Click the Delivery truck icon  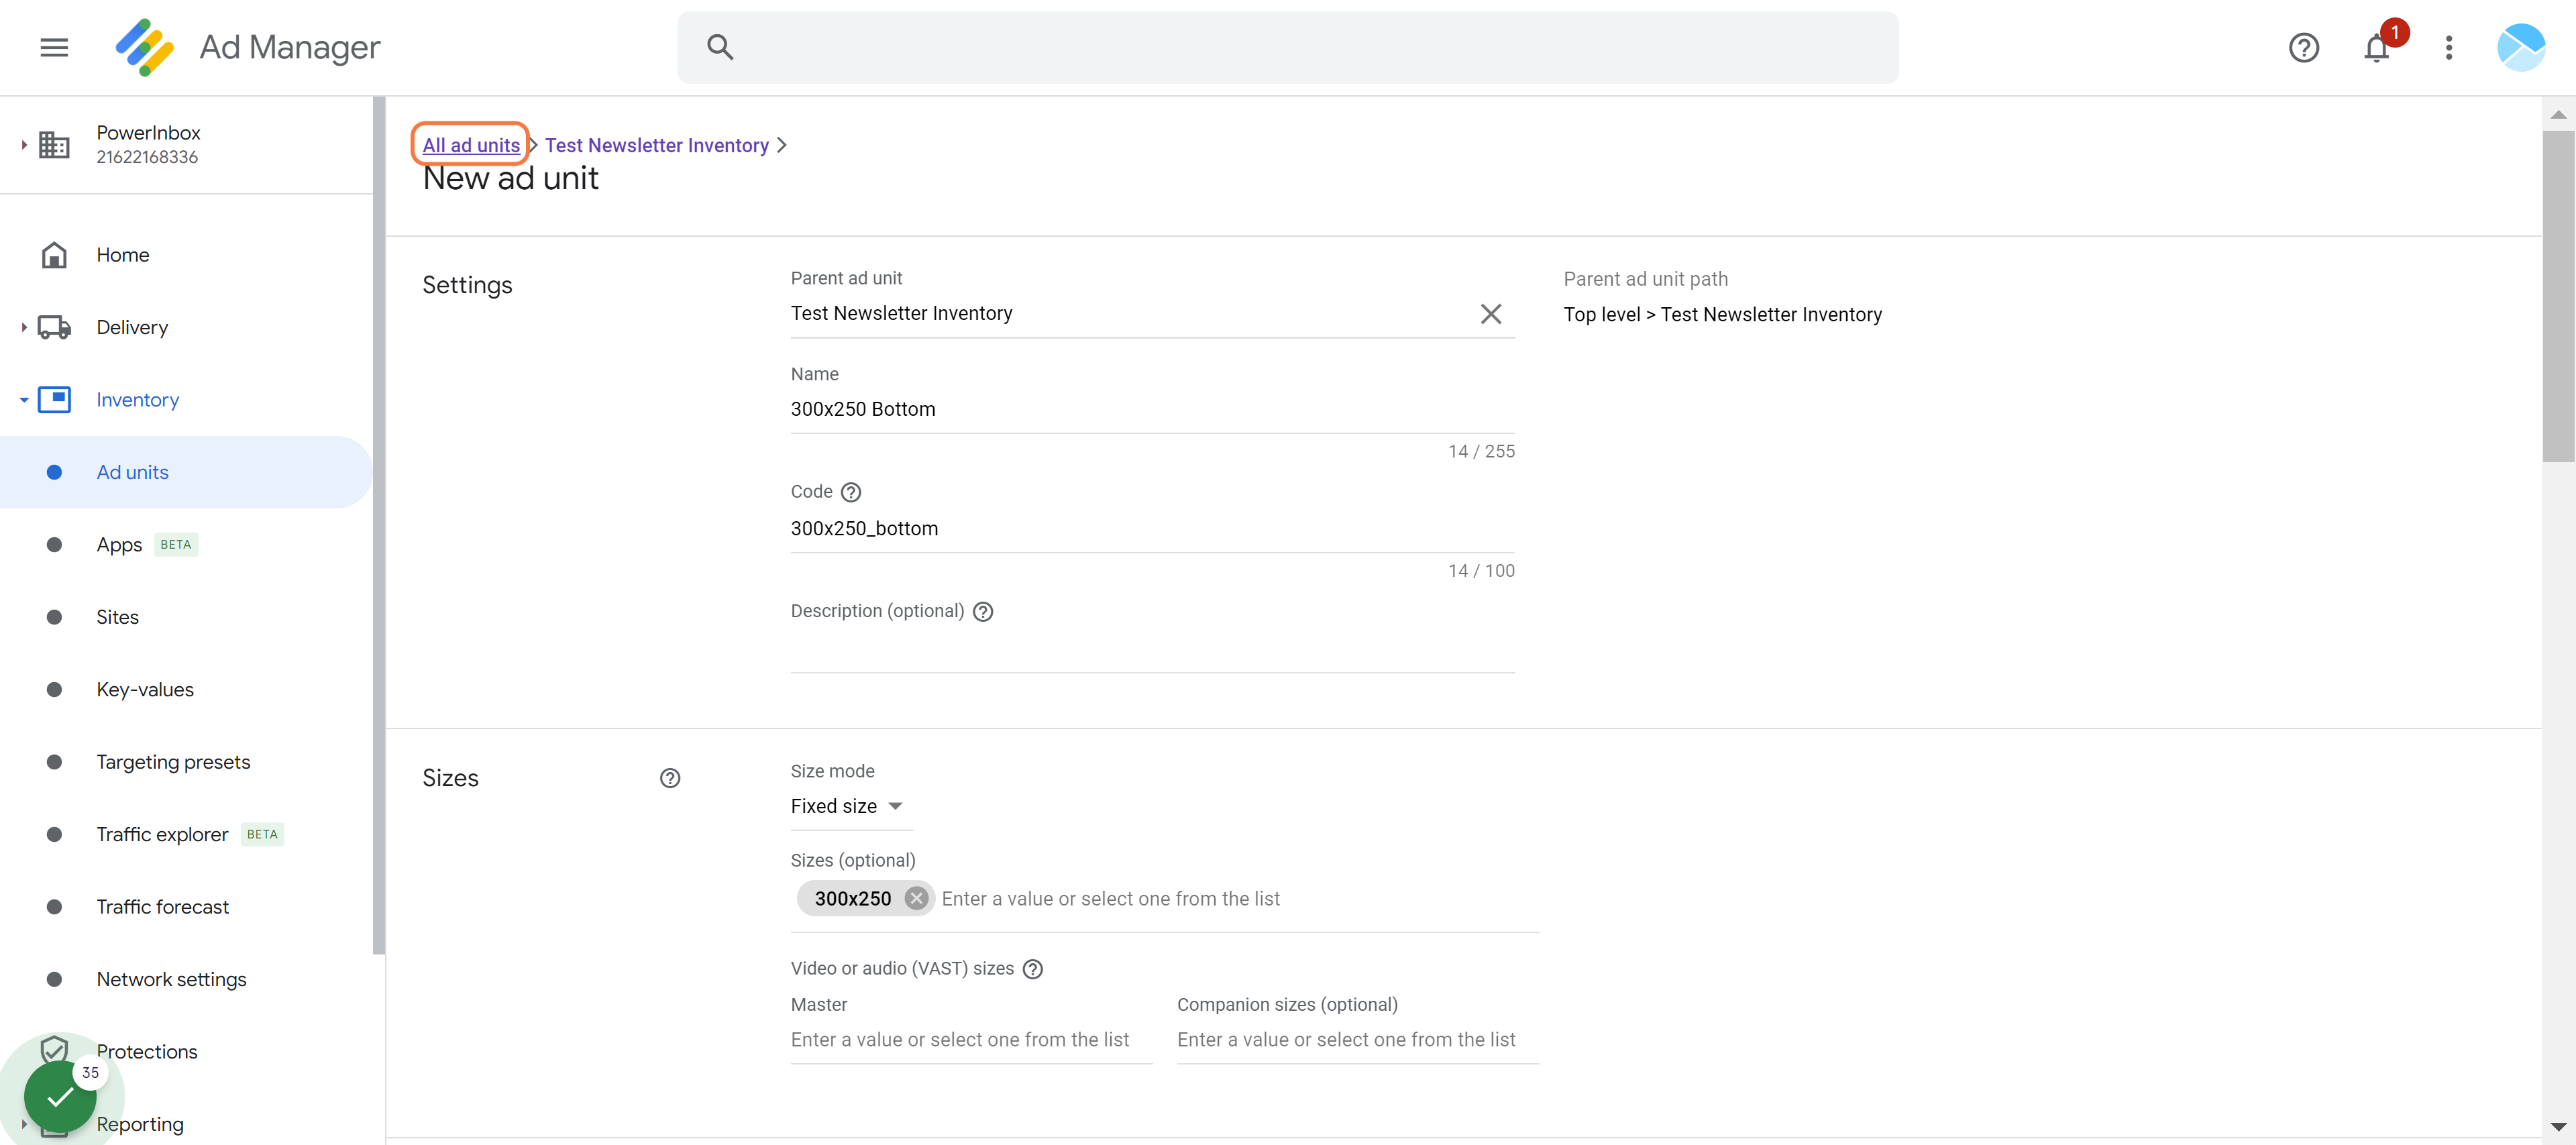point(54,327)
